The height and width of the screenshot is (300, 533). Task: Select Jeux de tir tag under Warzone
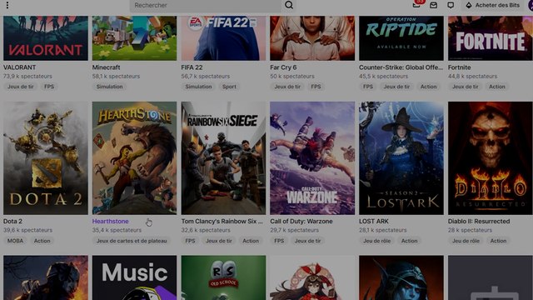[307, 241]
